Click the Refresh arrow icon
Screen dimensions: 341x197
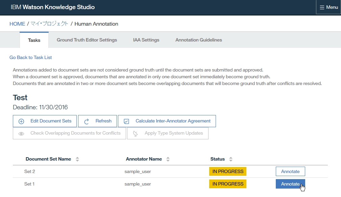point(87,121)
